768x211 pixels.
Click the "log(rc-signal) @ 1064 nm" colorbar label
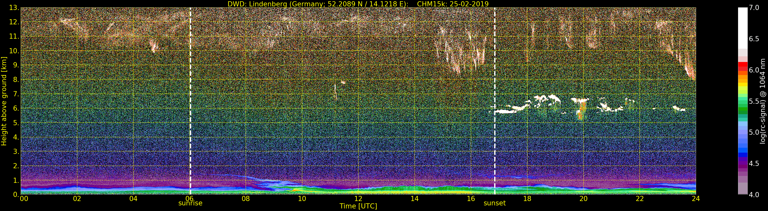(x=763, y=101)
